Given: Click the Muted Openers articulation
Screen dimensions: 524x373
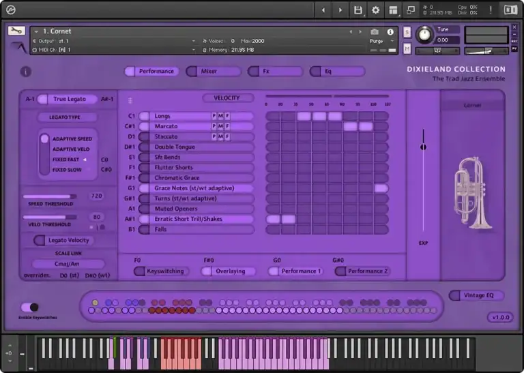Looking at the screenshot, I should 196,209.
